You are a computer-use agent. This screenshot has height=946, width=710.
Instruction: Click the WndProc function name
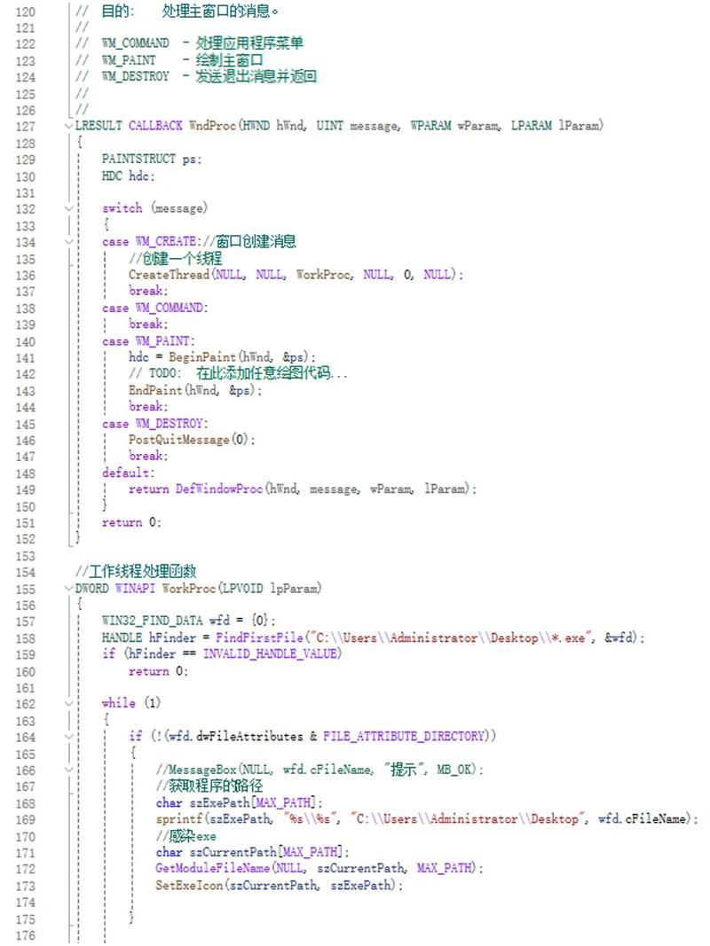click(x=213, y=126)
